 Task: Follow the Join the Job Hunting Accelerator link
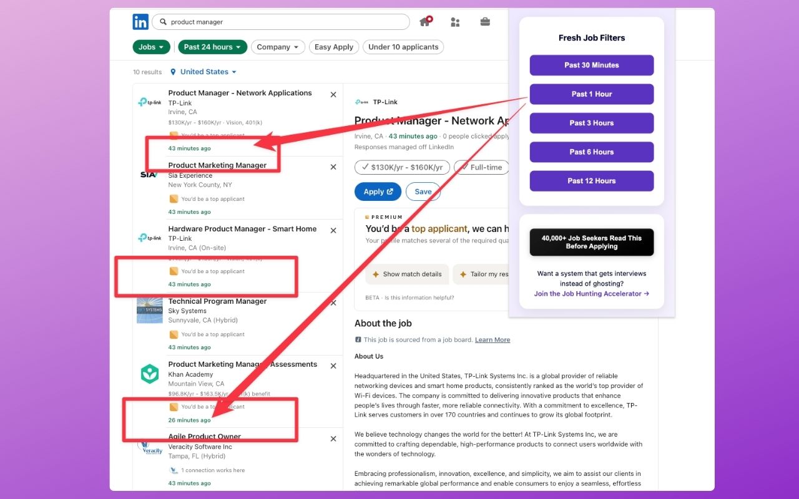[592, 294]
